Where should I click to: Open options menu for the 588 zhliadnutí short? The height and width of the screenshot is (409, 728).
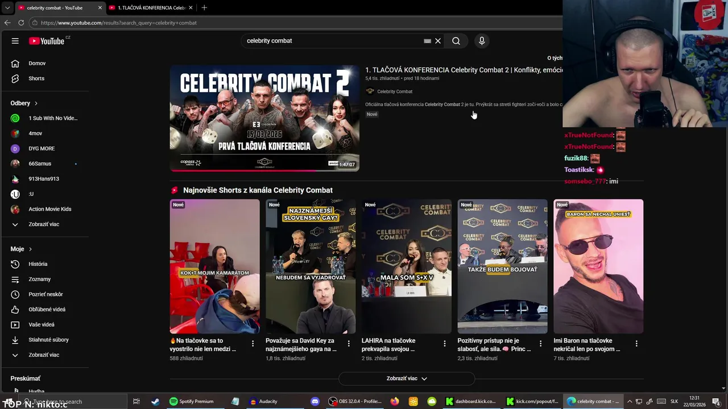pyautogui.click(x=253, y=344)
